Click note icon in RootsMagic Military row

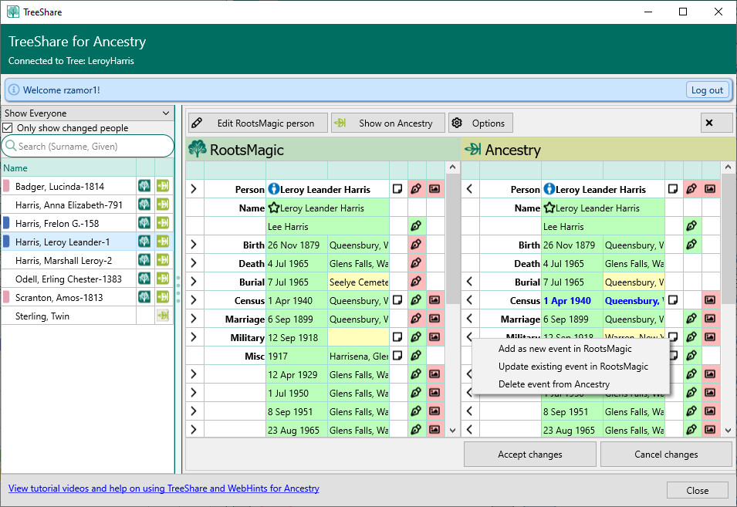pos(398,337)
